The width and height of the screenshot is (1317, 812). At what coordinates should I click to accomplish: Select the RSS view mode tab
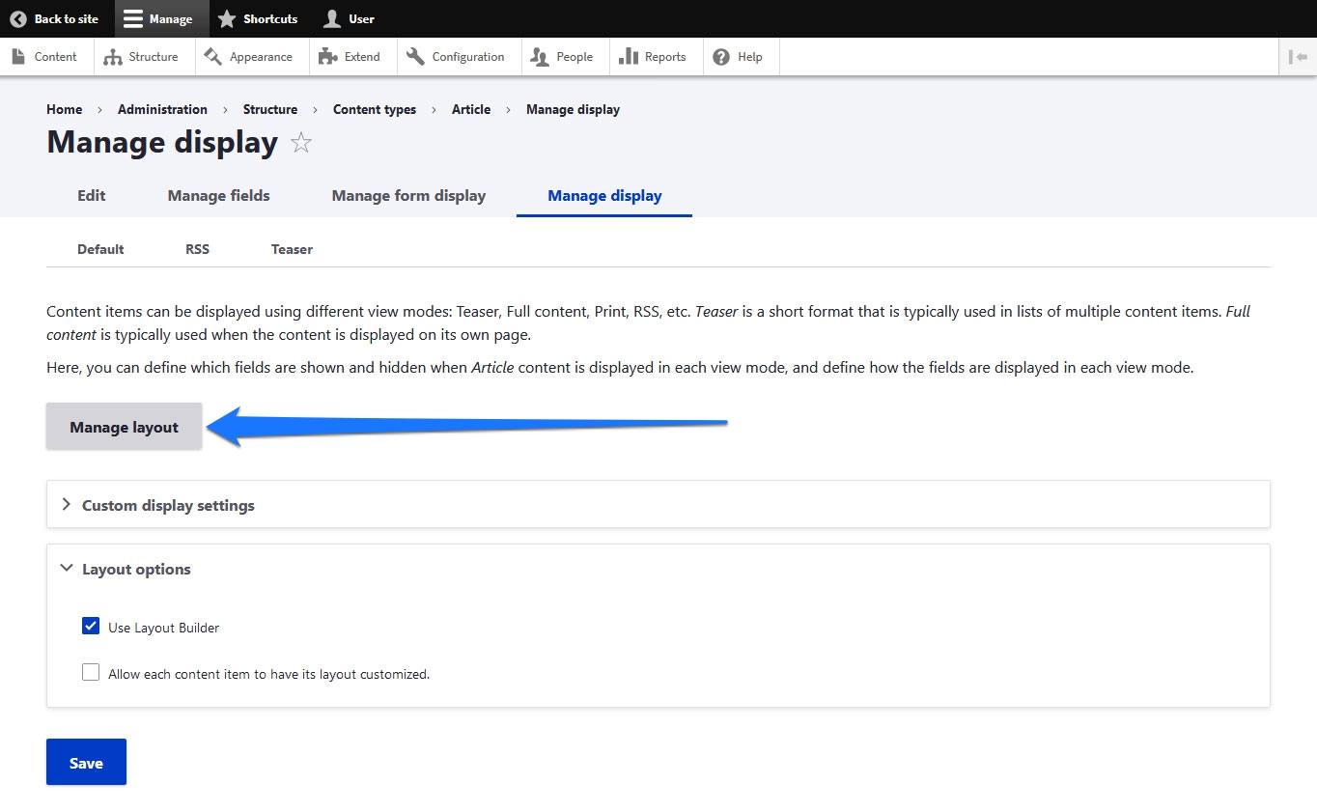(198, 249)
